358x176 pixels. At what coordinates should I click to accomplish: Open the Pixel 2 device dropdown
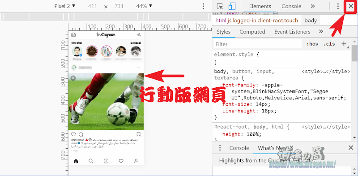point(64,6)
